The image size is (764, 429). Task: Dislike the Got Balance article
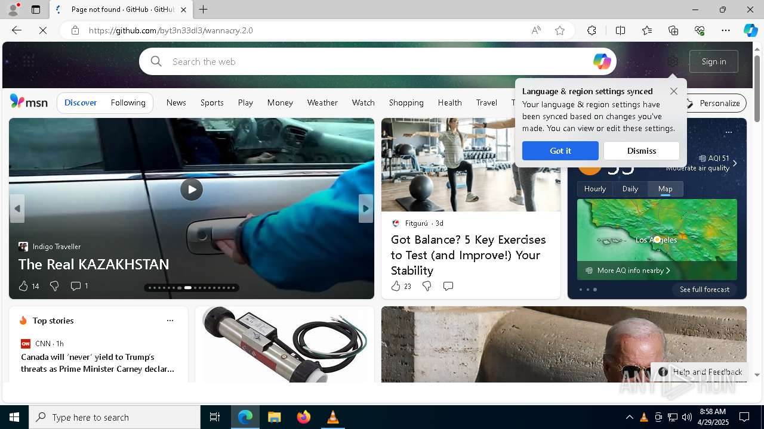click(427, 286)
